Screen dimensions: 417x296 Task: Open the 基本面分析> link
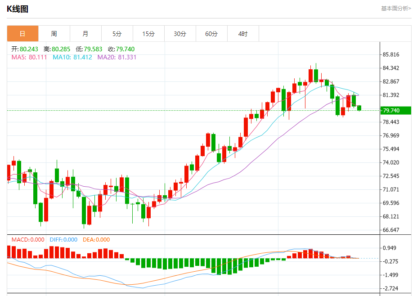click(x=396, y=9)
